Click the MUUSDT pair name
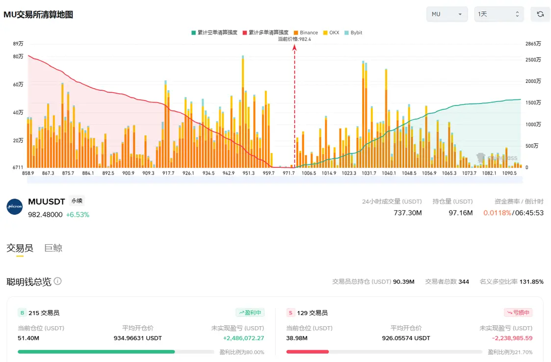Viewport: 551px width, 362px height. (x=47, y=202)
